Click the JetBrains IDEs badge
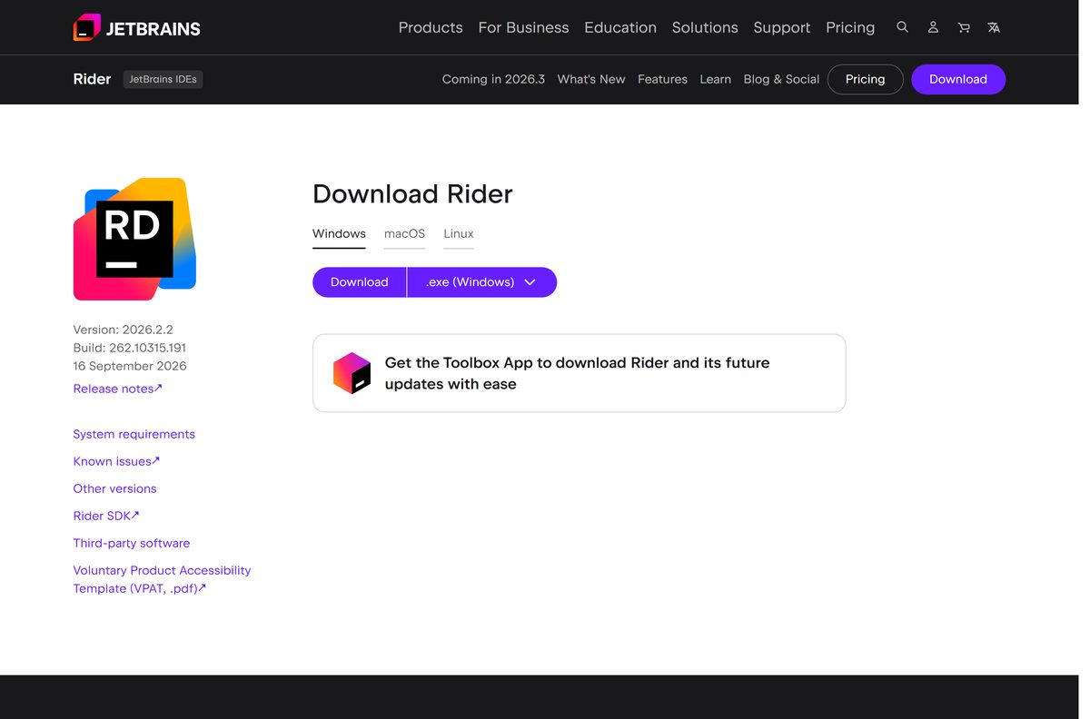 tap(163, 79)
